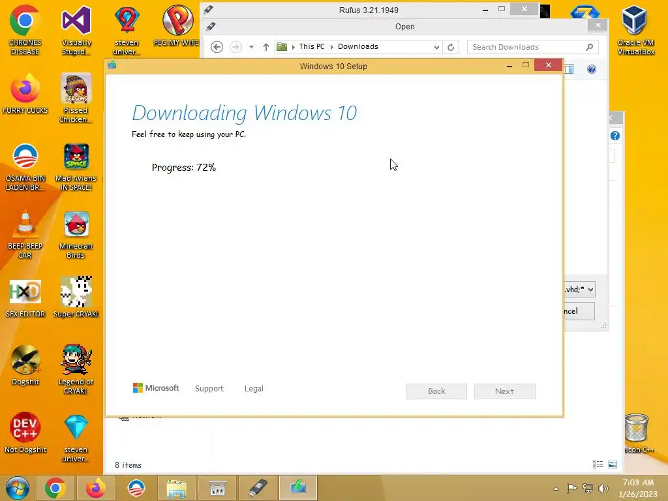Click the Support link in Setup
Viewport: 668px width, 501px height.
tap(209, 389)
